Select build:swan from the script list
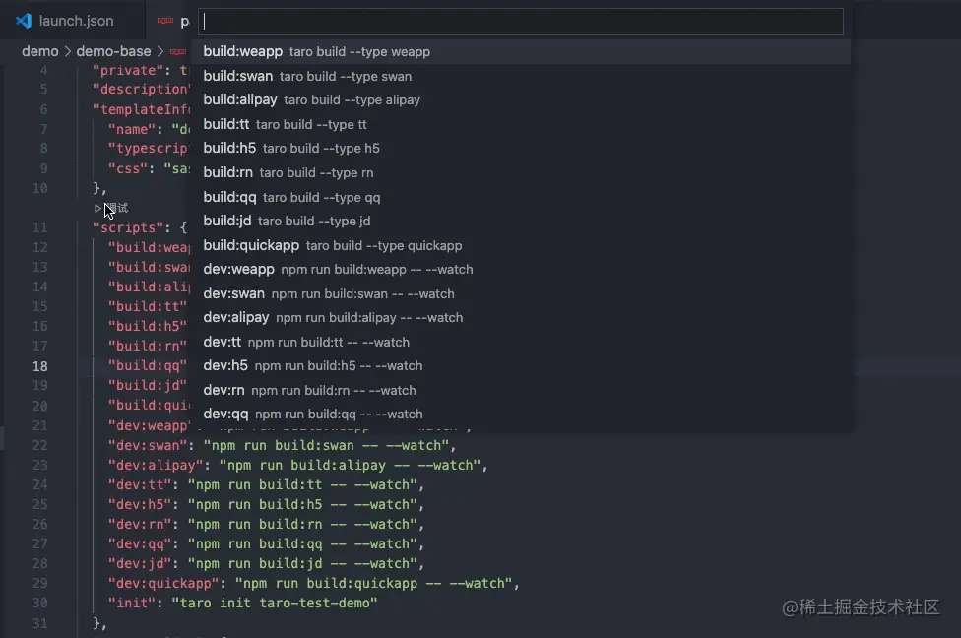 point(522,76)
